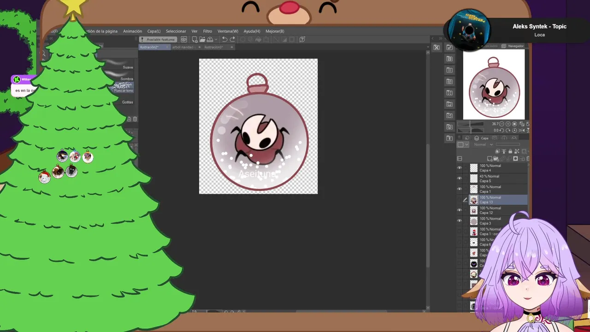Open the dotted monochrome pattern material folder
Screen dimensions: 590x332
point(449,70)
